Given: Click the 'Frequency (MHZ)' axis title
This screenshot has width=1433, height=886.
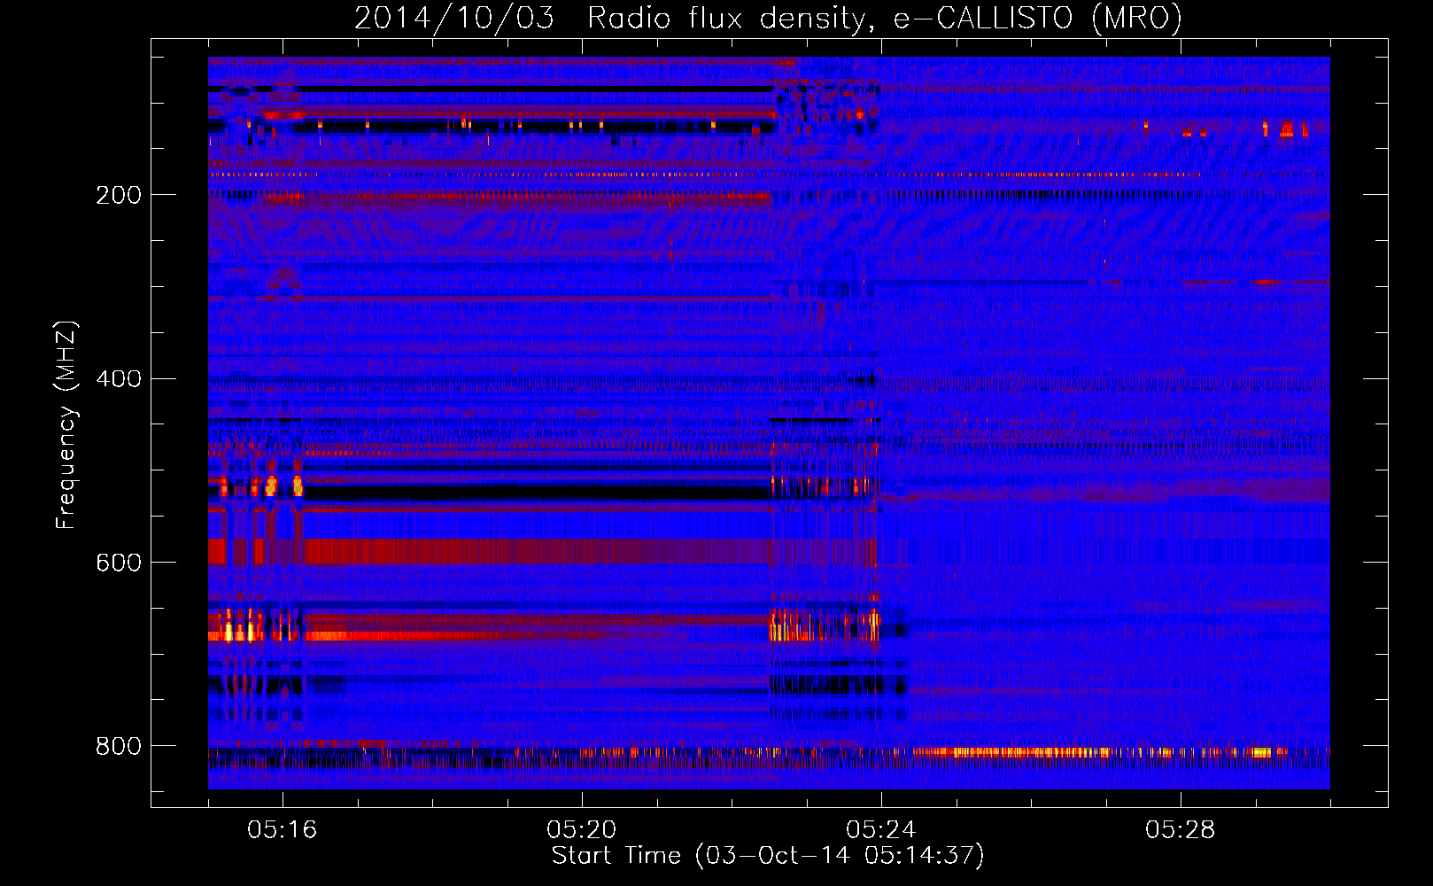Looking at the screenshot, I should point(67,424).
